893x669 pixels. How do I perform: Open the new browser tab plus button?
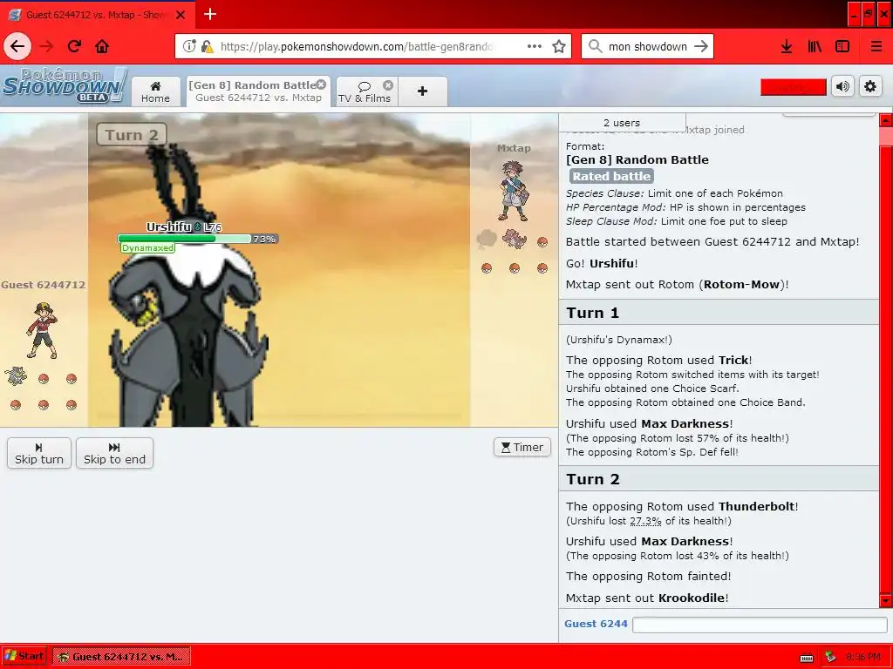pyautogui.click(x=210, y=14)
